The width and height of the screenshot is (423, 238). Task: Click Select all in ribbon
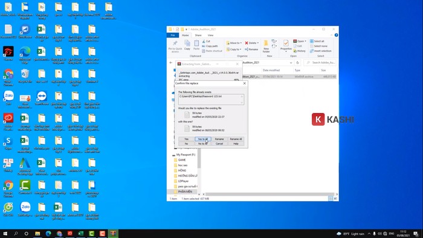coord(317,41)
